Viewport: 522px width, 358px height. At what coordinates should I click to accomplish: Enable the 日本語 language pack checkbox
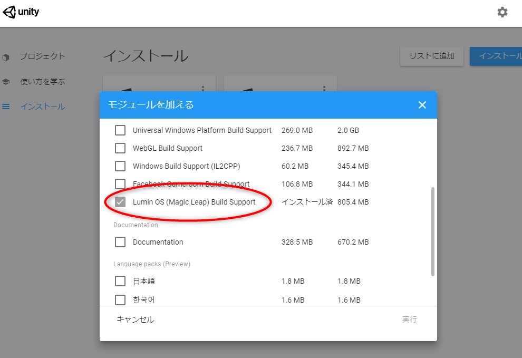pyautogui.click(x=120, y=281)
